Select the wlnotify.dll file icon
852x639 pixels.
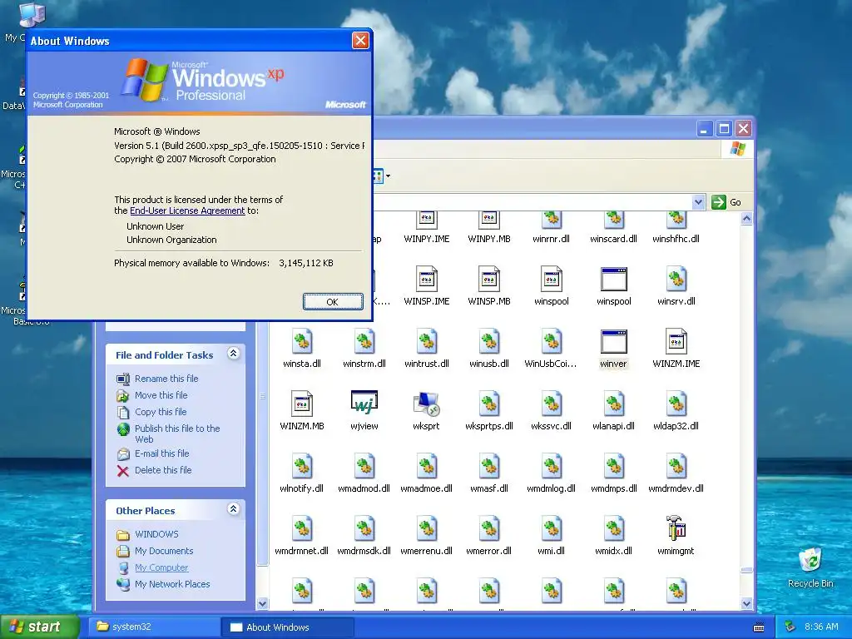[x=302, y=466]
